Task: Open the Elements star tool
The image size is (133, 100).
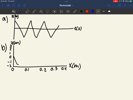Action: pos(54,11)
